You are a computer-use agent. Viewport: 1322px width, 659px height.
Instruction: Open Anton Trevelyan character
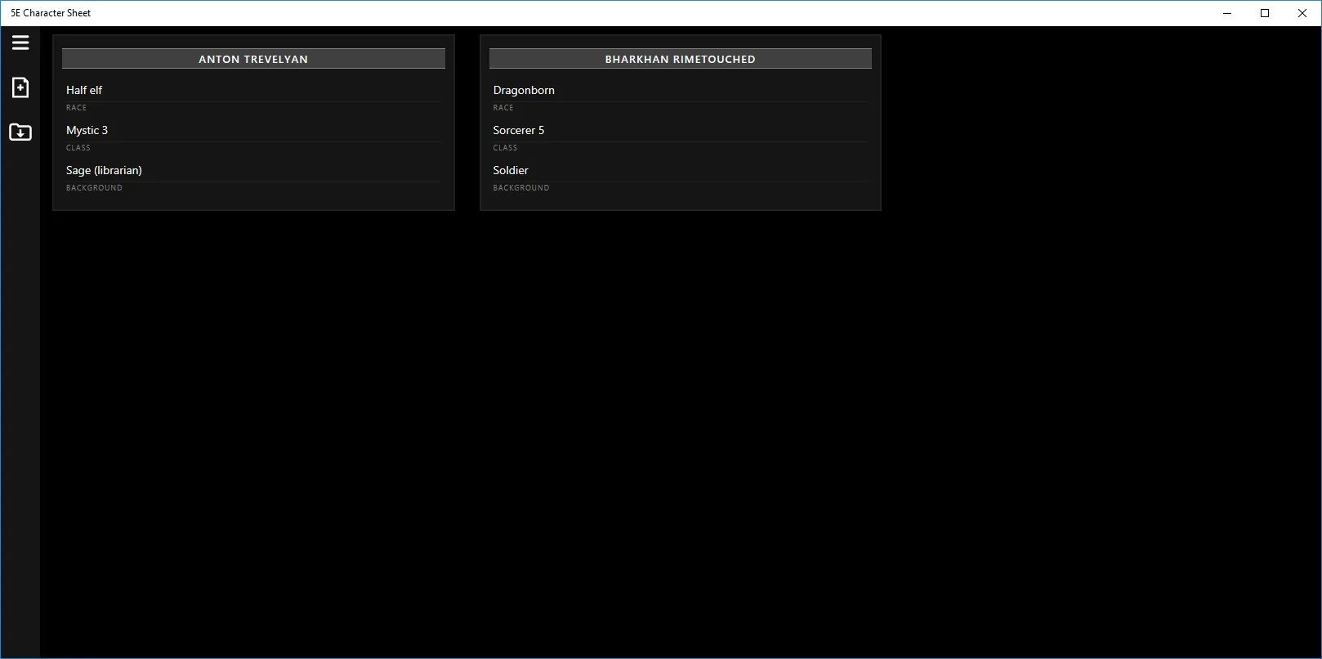(253, 59)
